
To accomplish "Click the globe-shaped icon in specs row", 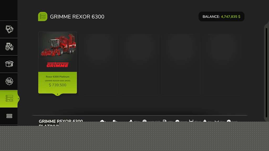I will (x=144, y=121).
